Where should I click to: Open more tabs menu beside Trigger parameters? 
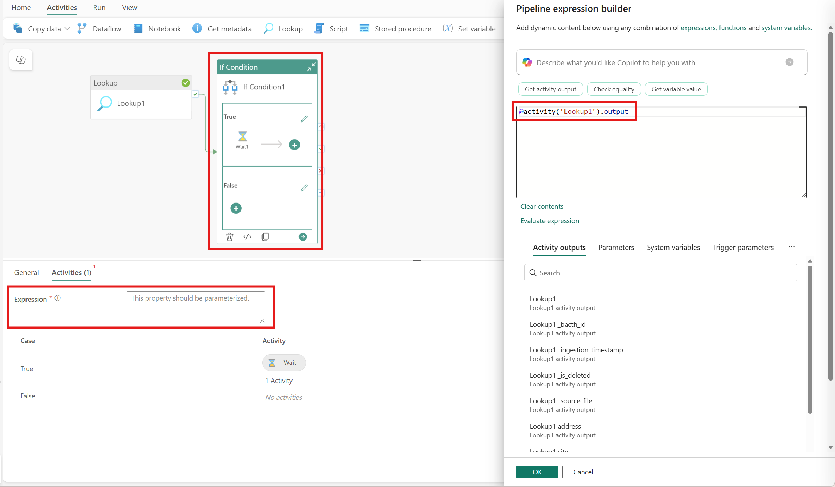792,247
